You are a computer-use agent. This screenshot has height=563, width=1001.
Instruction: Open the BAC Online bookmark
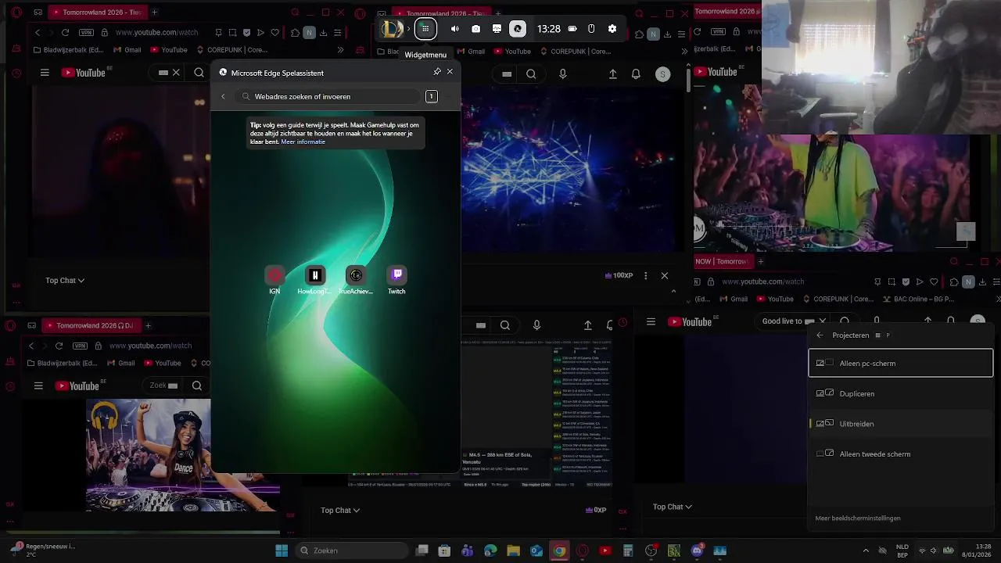point(917,299)
